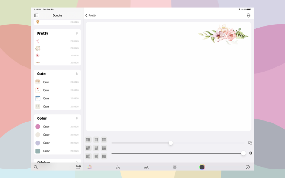Viewport: 285px width, 178px height.
Task: Select center image position option
Action: [x=96, y=148]
